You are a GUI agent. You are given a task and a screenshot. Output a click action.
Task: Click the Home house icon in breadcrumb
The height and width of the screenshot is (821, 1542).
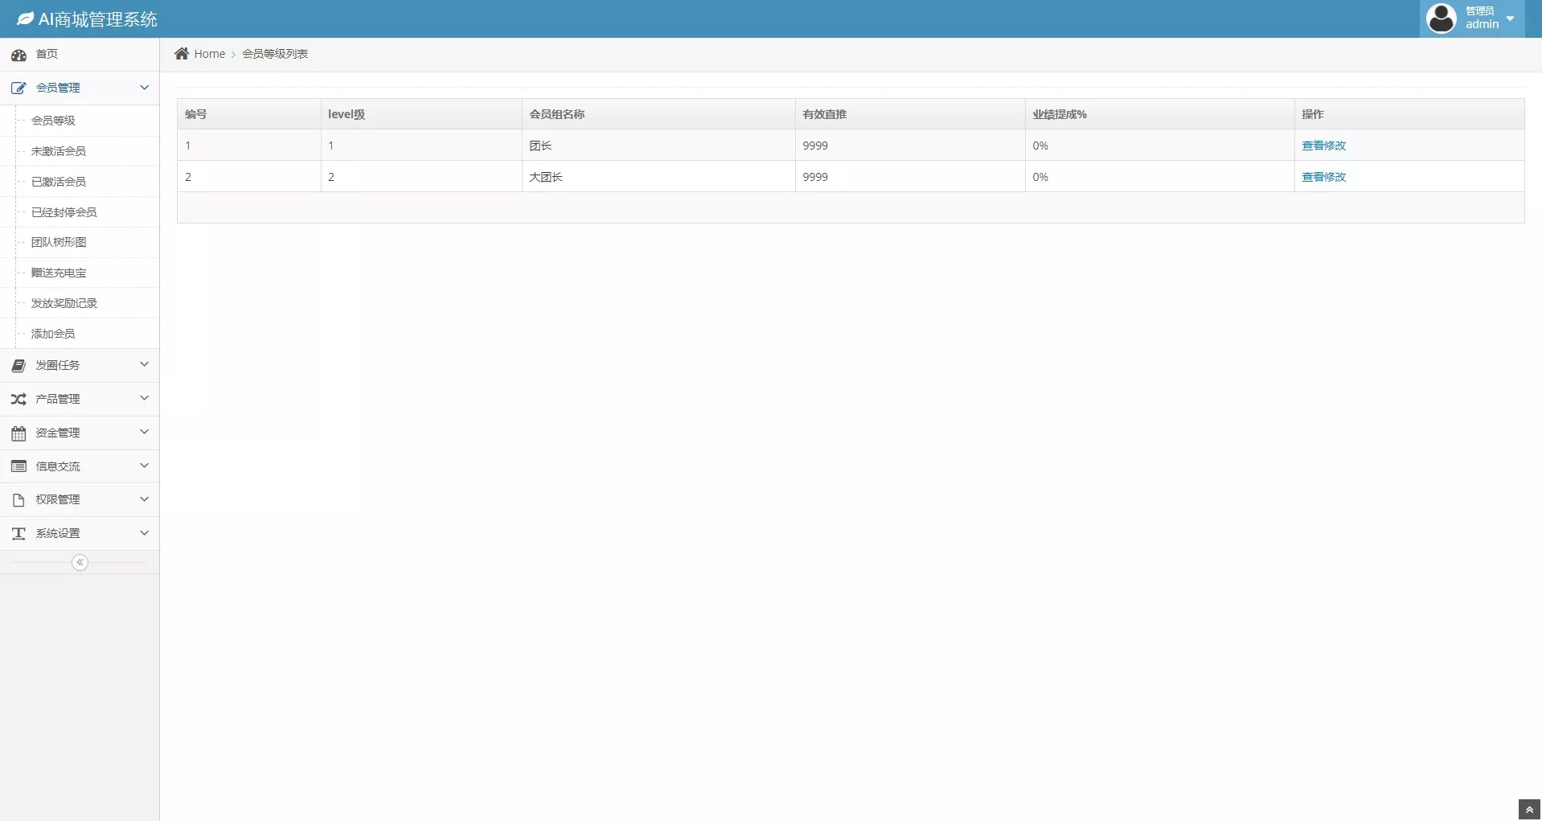point(182,54)
